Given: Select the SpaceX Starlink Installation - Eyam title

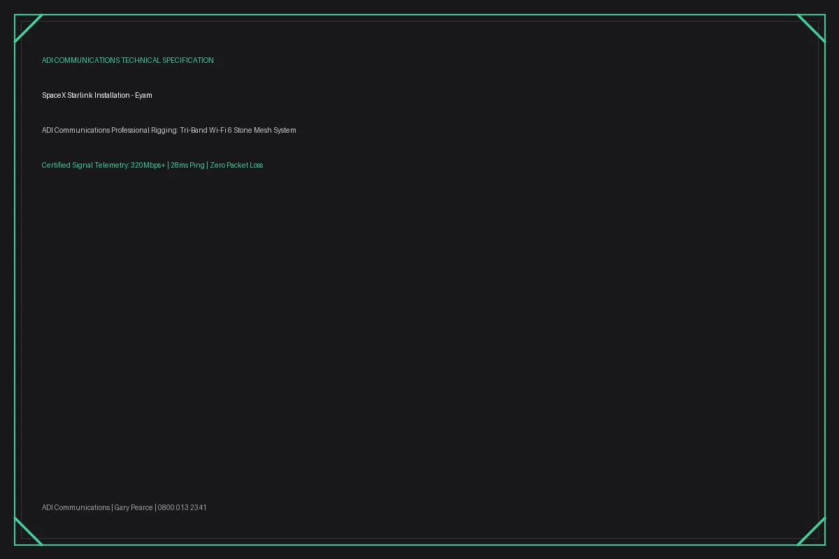Looking at the screenshot, I should (x=97, y=96).
